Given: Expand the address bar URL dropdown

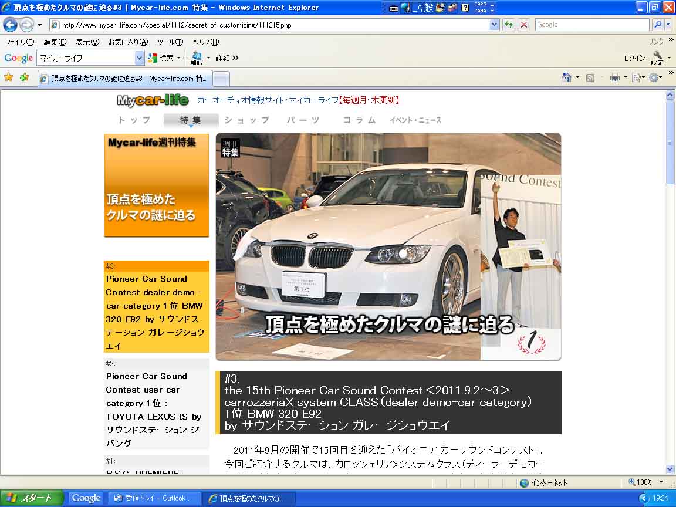Looking at the screenshot, I should pos(494,25).
